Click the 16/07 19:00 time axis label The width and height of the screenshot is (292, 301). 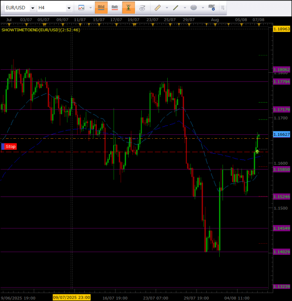click(x=115, y=298)
